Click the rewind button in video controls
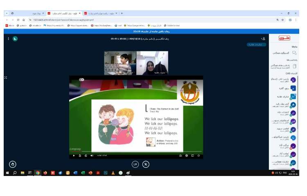Image resolution: width=307 pixels, height=196 pixels. (80, 156)
